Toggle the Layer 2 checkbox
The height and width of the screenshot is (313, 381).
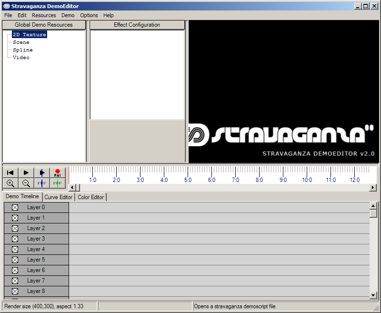15,228
